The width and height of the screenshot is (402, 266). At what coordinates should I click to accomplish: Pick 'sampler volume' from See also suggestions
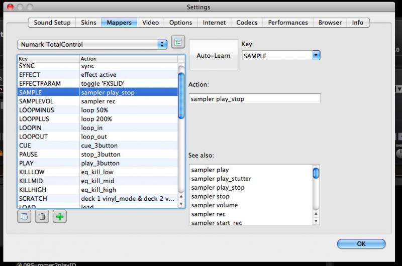click(215, 205)
